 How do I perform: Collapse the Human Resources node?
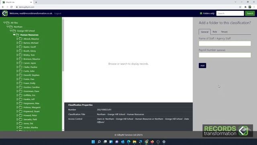pyautogui.click(x=14, y=35)
